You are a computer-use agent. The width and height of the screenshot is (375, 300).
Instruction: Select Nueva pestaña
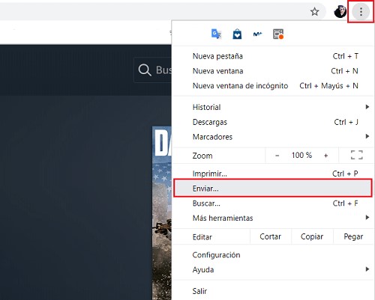click(x=273, y=56)
